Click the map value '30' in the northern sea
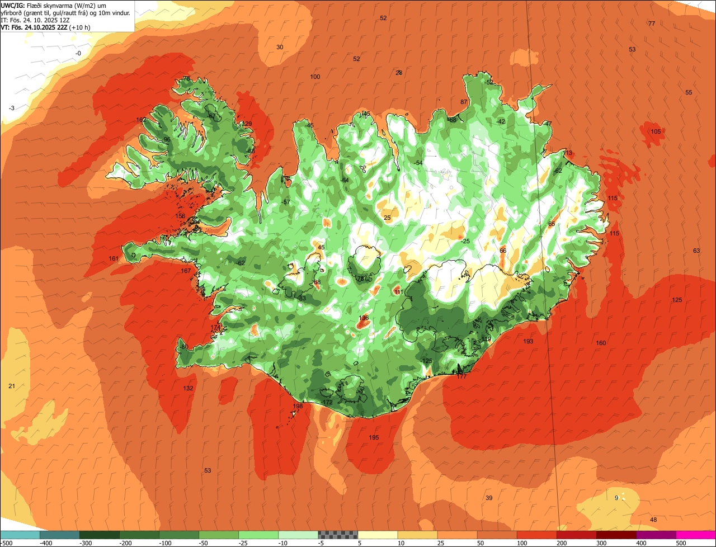 (x=280, y=47)
